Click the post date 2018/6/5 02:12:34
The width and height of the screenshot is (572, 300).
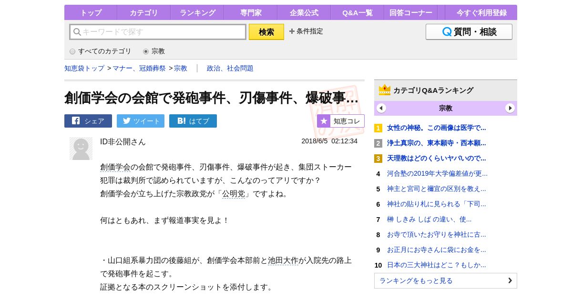(329, 141)
